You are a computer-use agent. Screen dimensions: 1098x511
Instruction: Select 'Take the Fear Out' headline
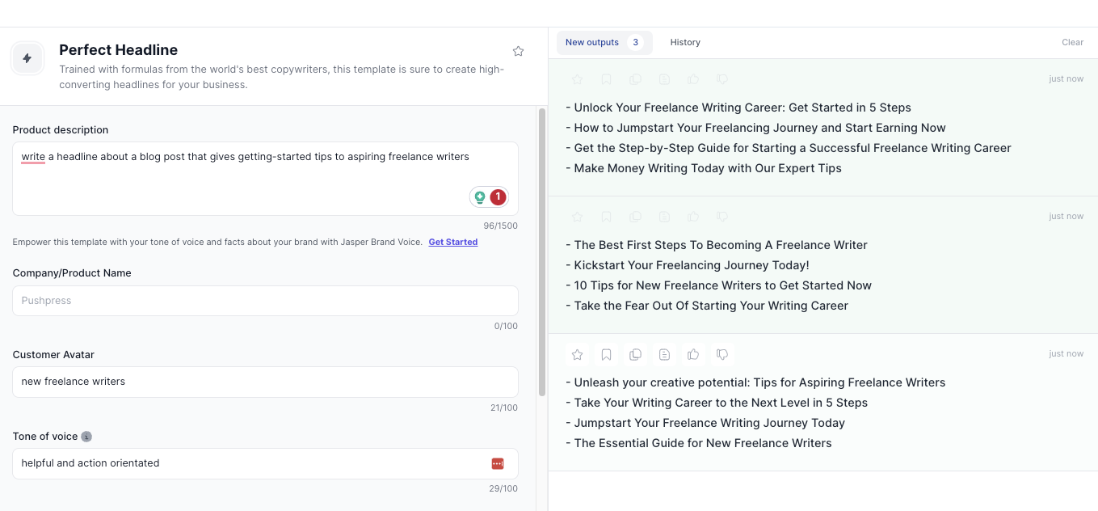[707, 306]
